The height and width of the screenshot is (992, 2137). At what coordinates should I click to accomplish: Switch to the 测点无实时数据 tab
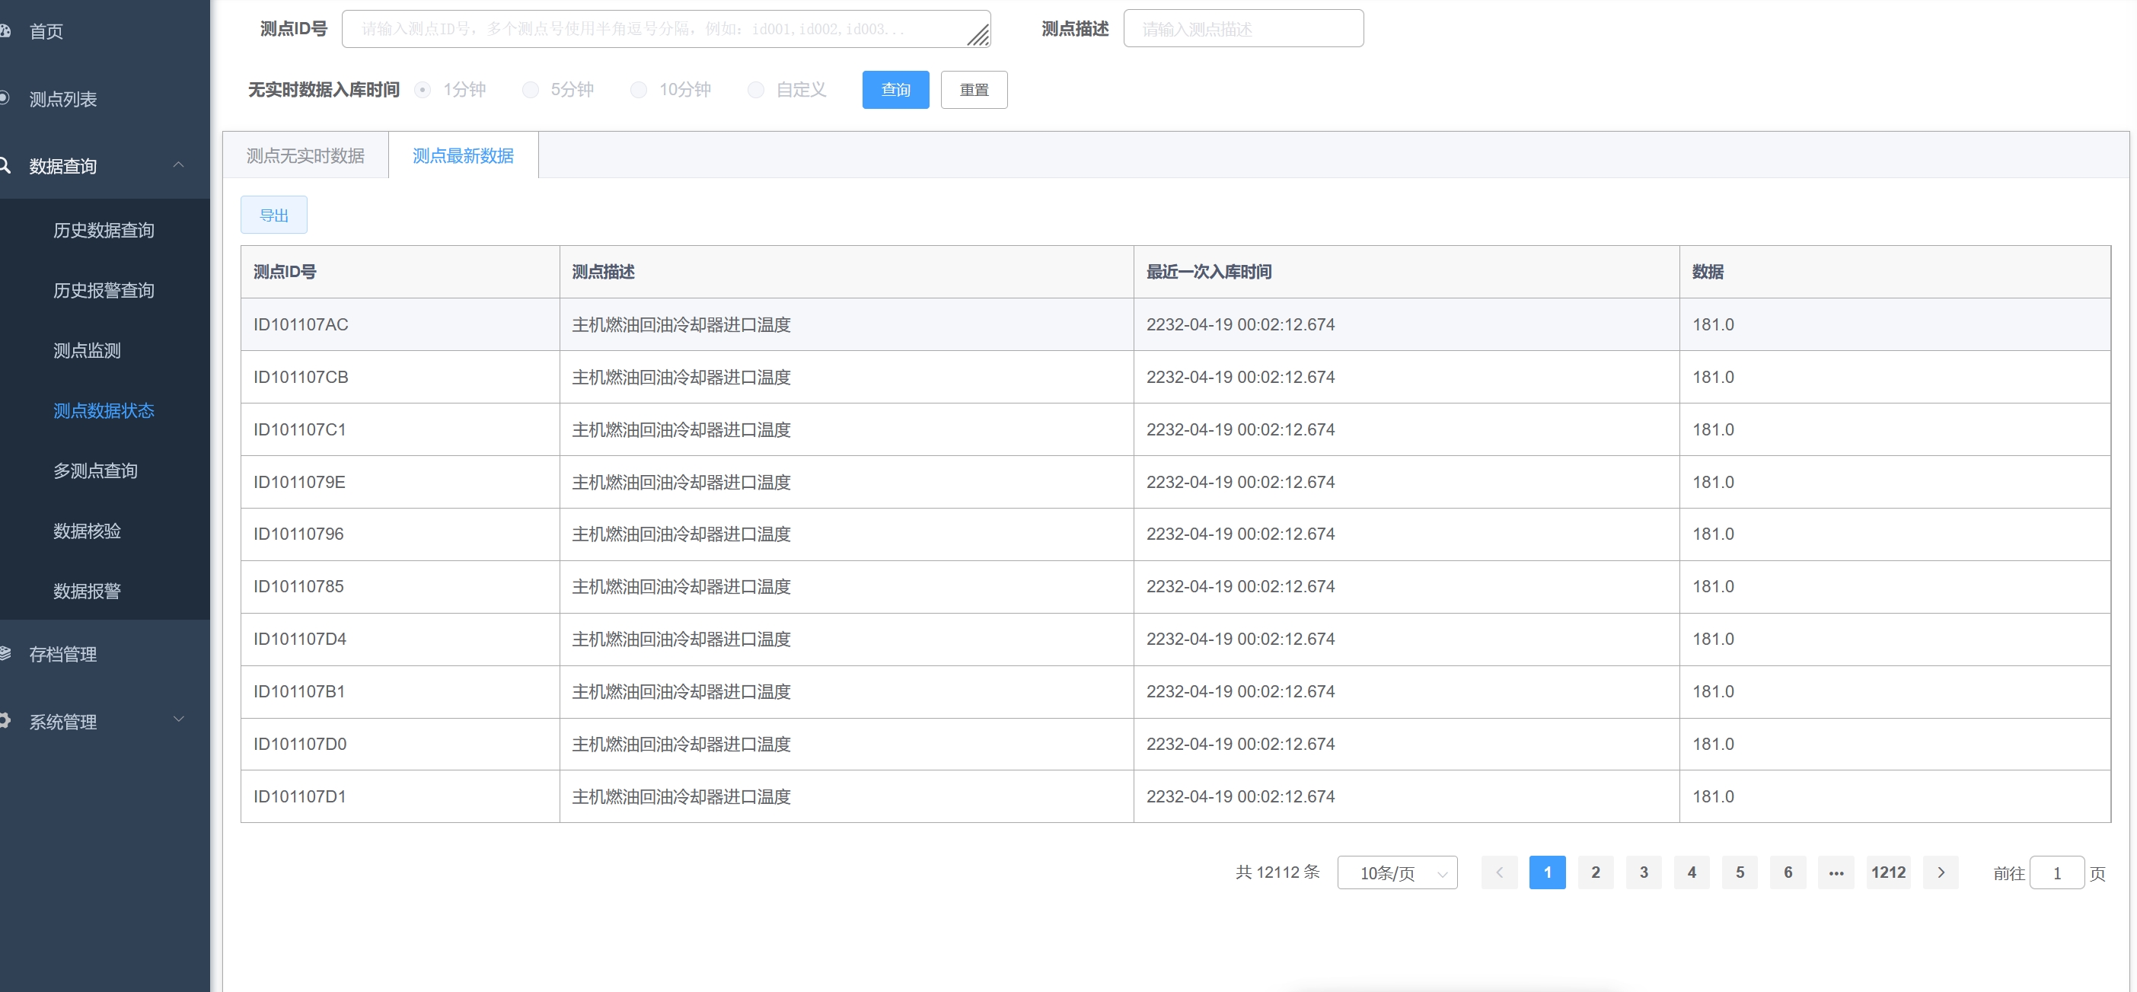[x=305, y=155]
